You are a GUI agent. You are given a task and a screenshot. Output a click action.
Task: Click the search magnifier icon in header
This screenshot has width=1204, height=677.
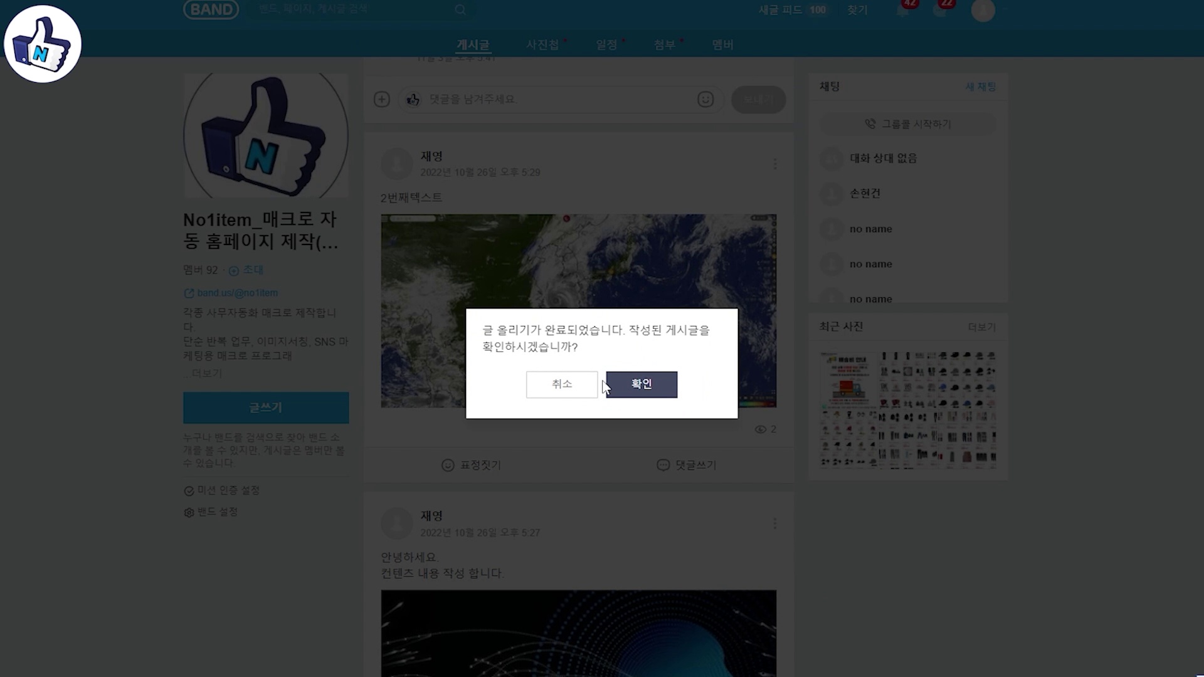click(460, 9)
